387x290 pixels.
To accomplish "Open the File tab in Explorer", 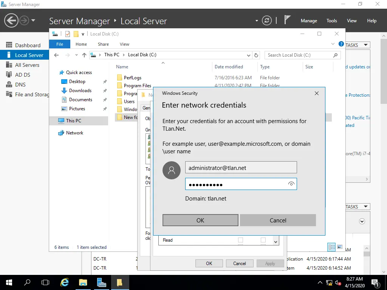I will (x=59, y=44).
